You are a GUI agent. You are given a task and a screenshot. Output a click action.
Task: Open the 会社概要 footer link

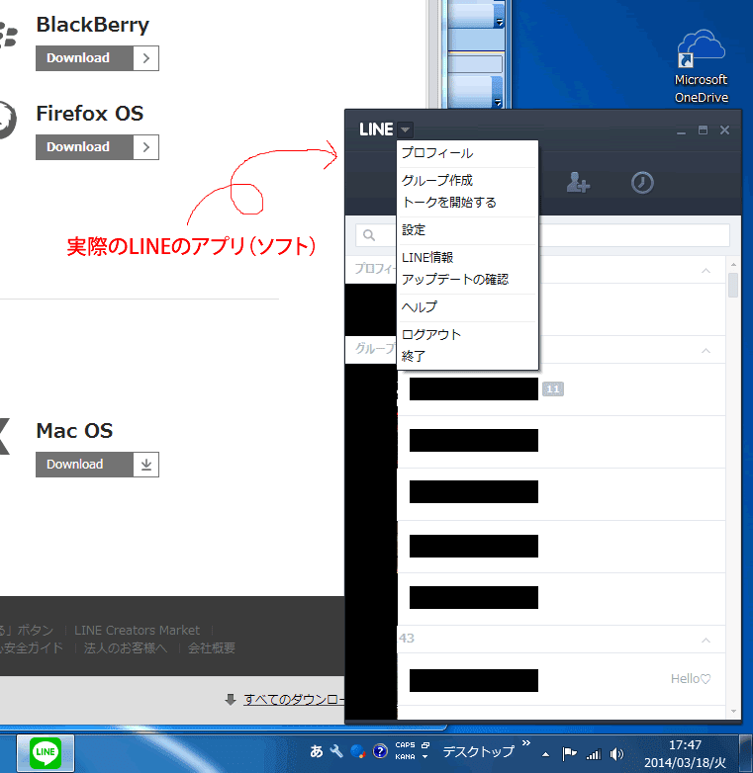pyautogui.click(x=211, y=647)
